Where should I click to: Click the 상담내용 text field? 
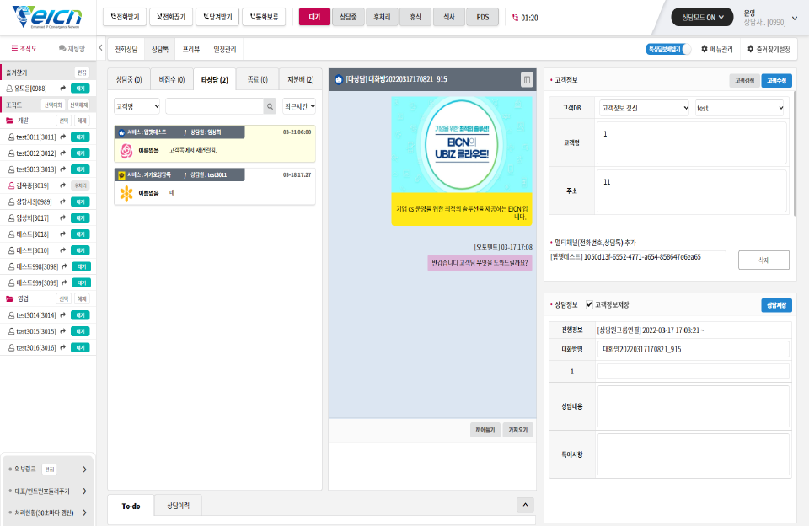click(x=693, y=406)
